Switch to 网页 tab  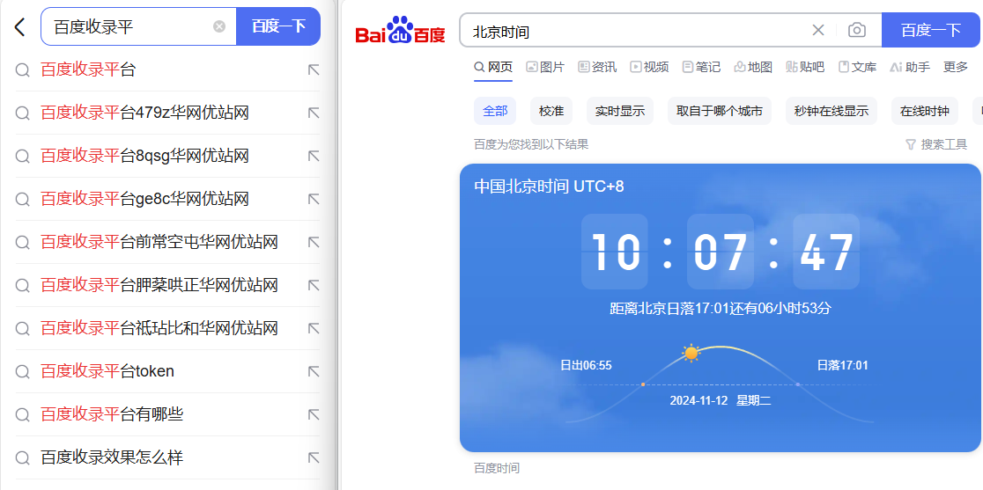[493, 67]
